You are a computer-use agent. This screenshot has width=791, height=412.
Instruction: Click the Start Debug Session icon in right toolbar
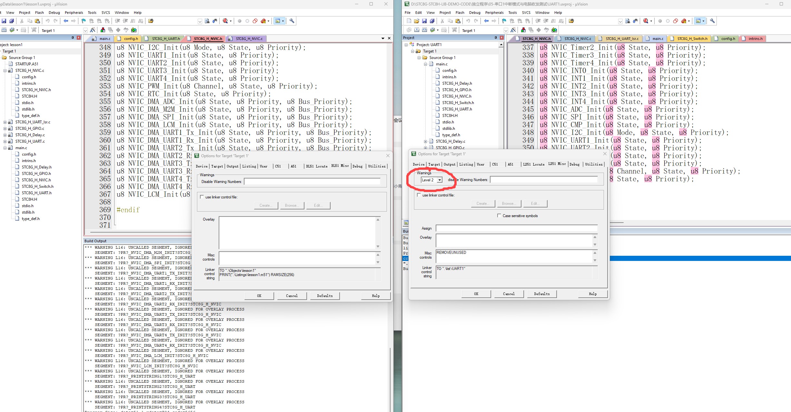click(x=646, y=21)
